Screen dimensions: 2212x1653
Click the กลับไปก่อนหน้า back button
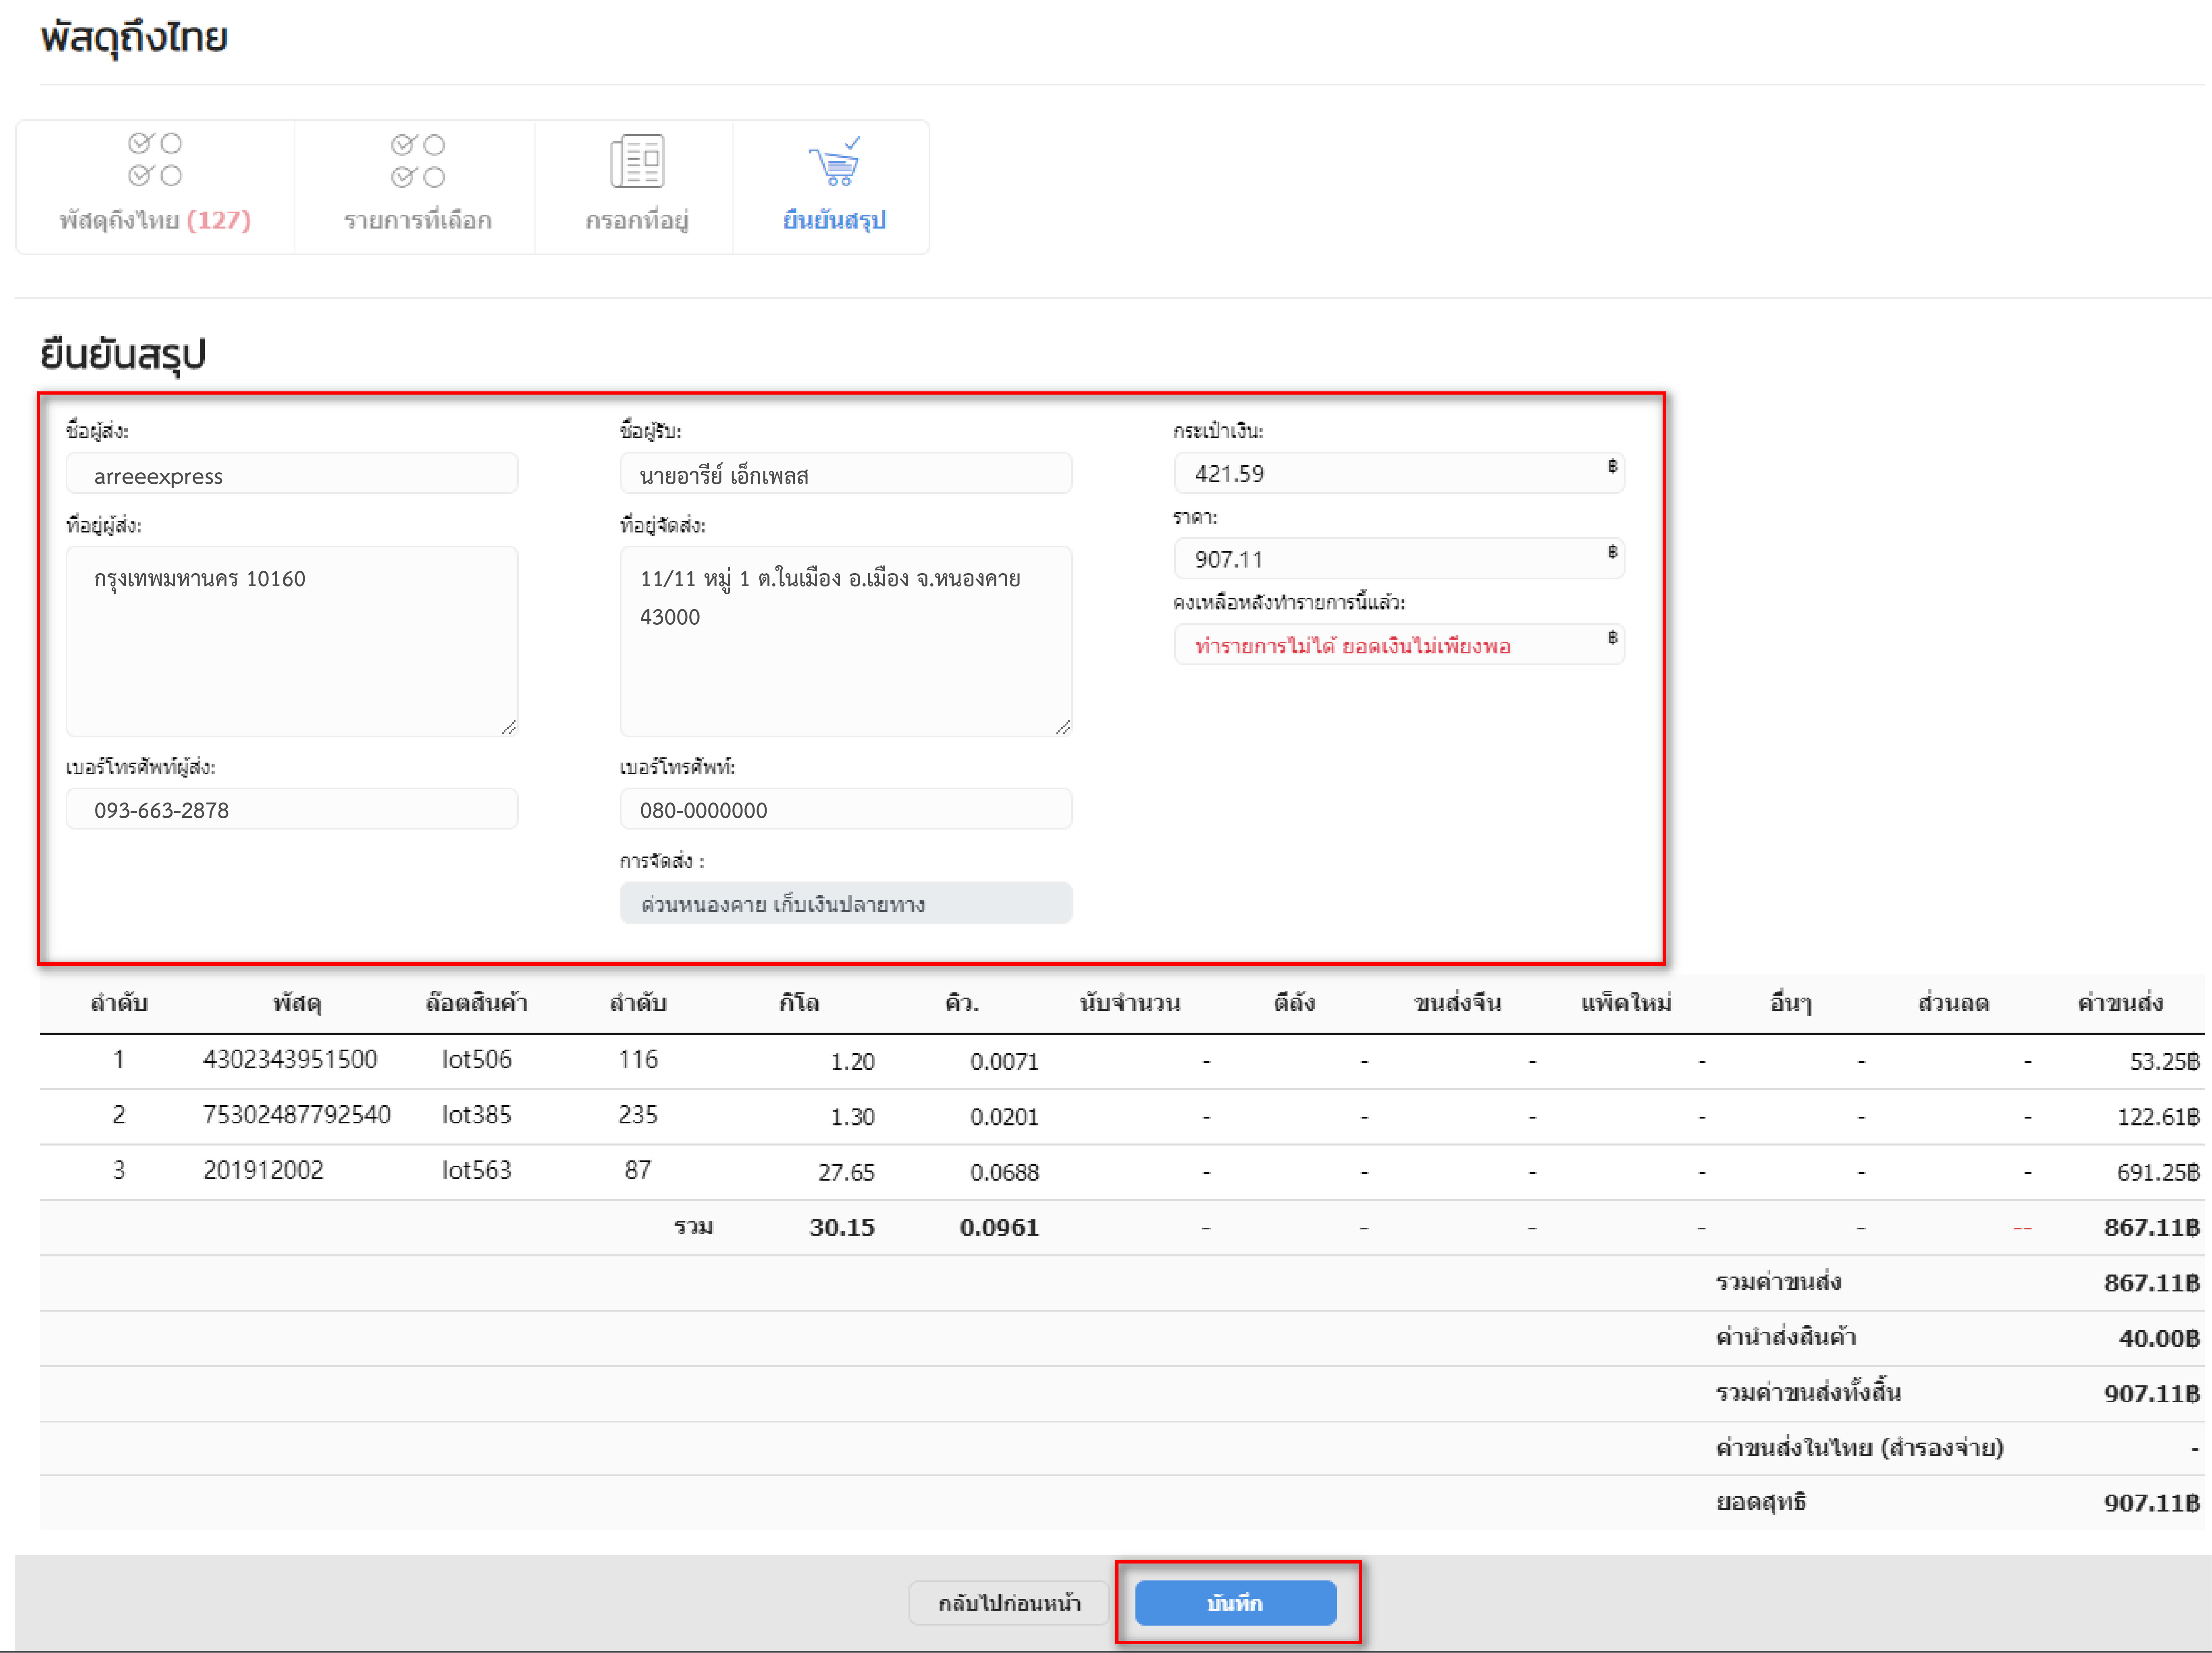(x=1009, y=1603)
